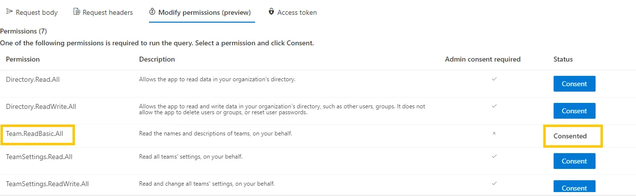Click the lock icon beside Access token
The width and height of the screenshot is (636, 196).
click(x=271, y=12)
